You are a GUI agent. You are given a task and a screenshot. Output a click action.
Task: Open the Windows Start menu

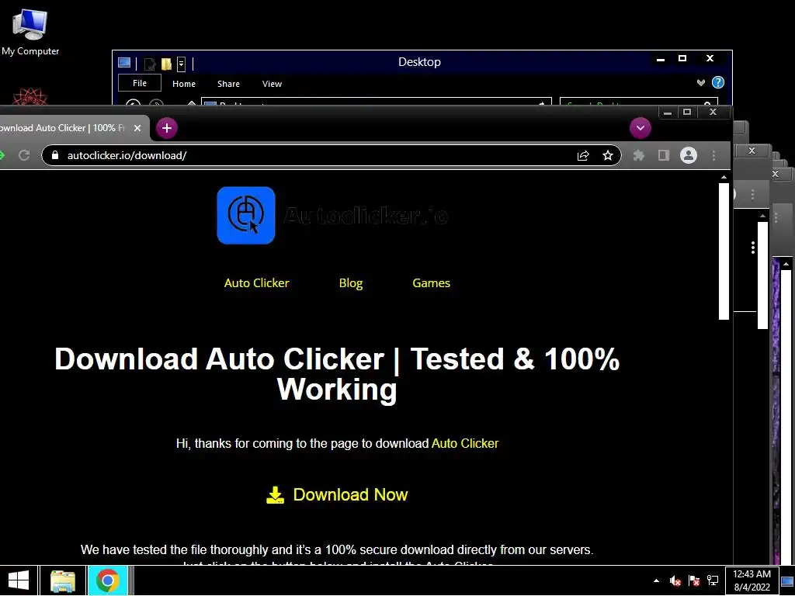click(19, 580)
